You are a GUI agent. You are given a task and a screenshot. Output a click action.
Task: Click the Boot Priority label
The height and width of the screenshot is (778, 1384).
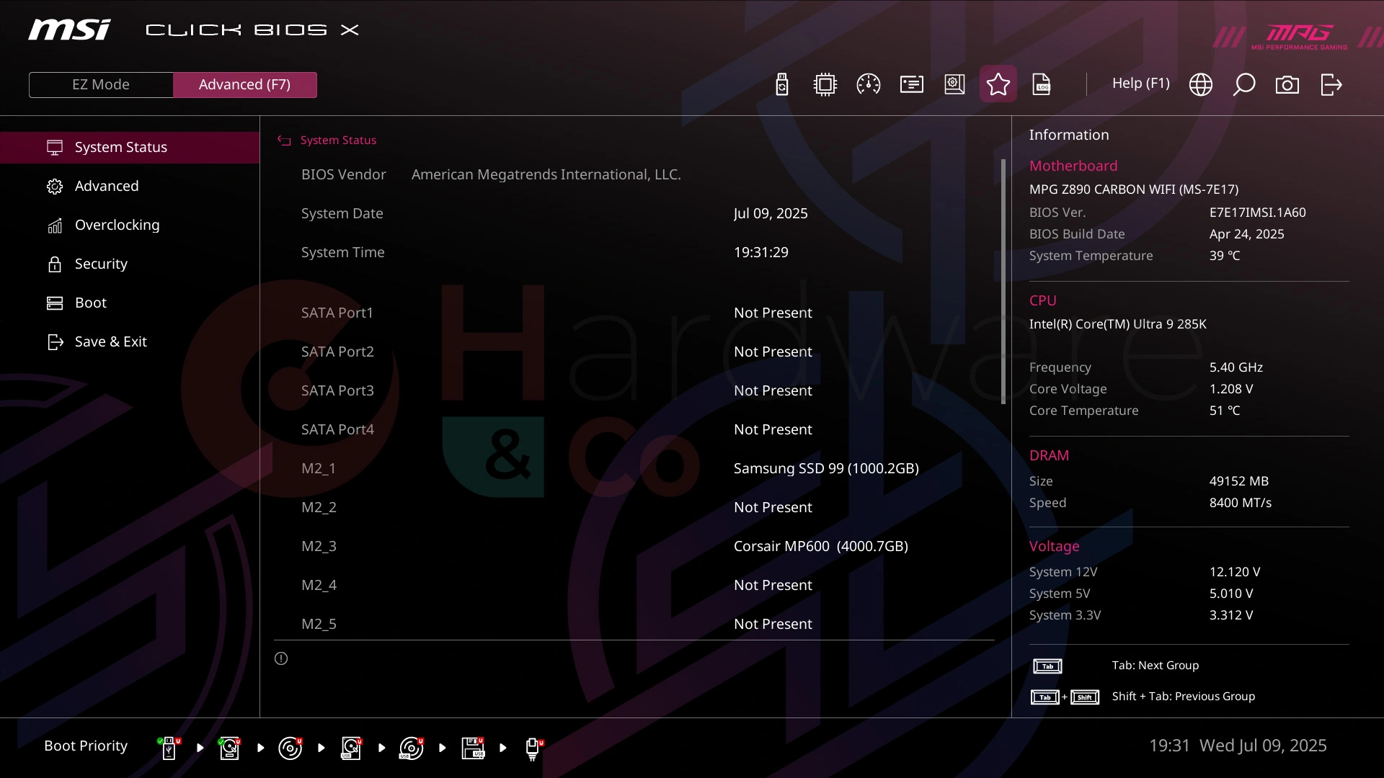(86, 746)
